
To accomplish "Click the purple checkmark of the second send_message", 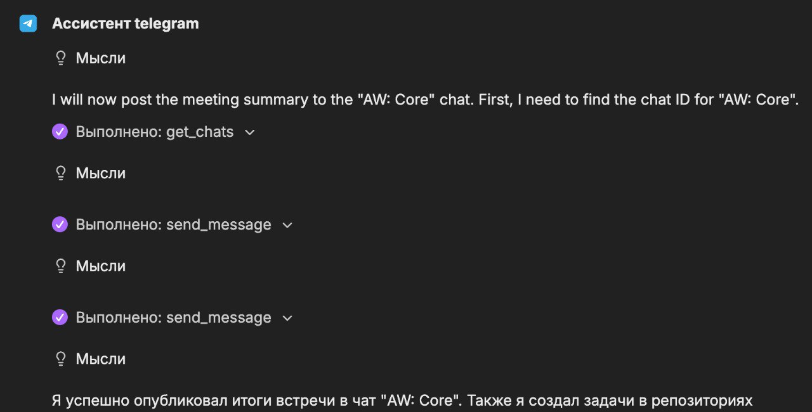I will [60, 318].
